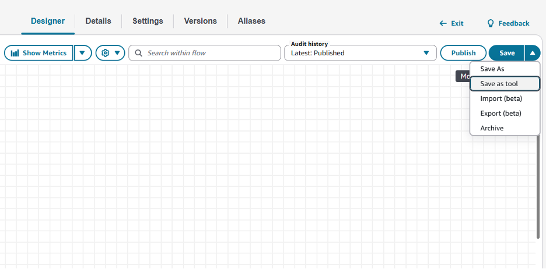The height and width of the screenshot is (269, 546).
Task: Click the gear settings icon in toolbar
Action: pos(106,53)
